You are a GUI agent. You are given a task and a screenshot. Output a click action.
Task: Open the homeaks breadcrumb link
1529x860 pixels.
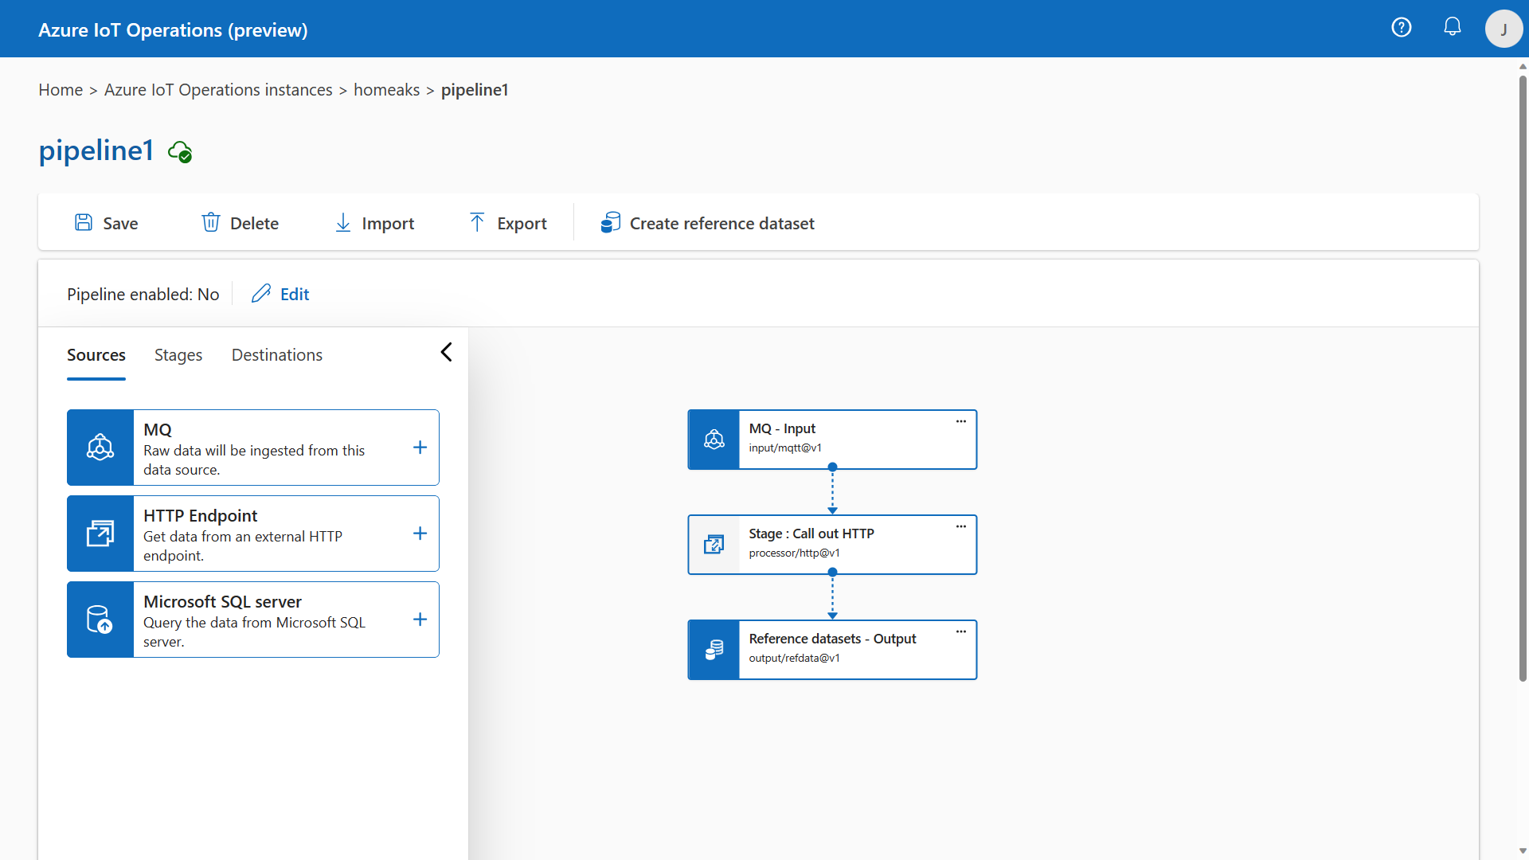387,90
